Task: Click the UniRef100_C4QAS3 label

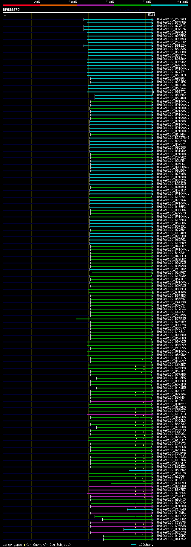Action: click(171, 309)
